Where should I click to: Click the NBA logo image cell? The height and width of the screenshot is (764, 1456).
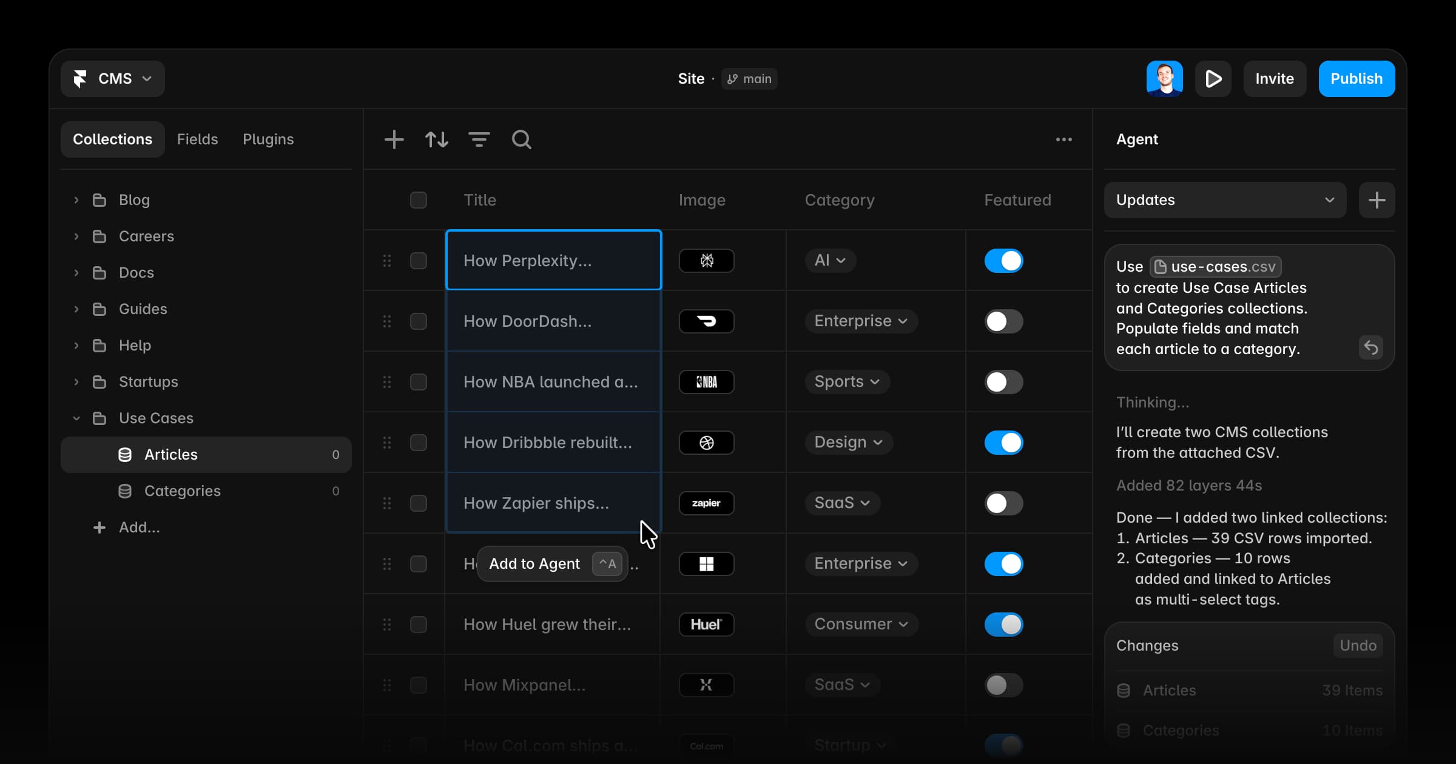707,382
